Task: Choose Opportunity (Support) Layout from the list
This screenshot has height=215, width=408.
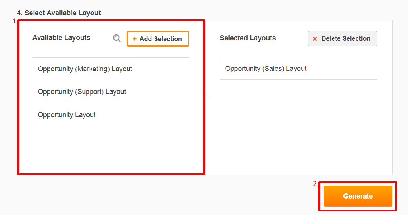Action: [x=111, y=92]
